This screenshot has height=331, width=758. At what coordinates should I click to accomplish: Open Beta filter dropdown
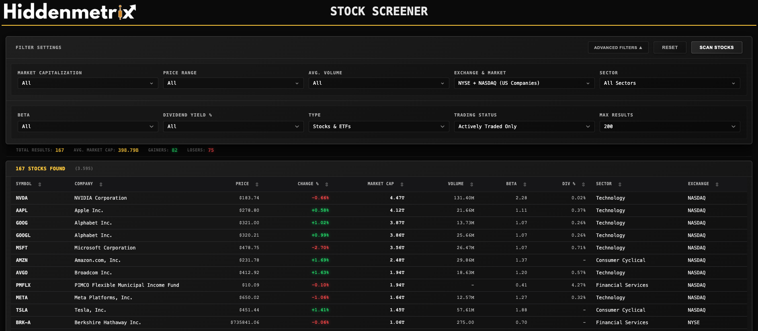(x=88, y=127)
